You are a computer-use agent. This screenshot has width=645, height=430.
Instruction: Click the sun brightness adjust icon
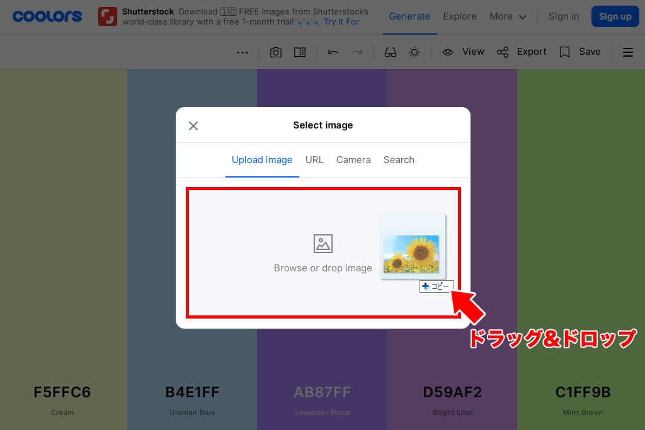coord(414,52)
